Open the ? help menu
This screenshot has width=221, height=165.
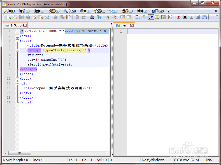click(x=169, y=11)
